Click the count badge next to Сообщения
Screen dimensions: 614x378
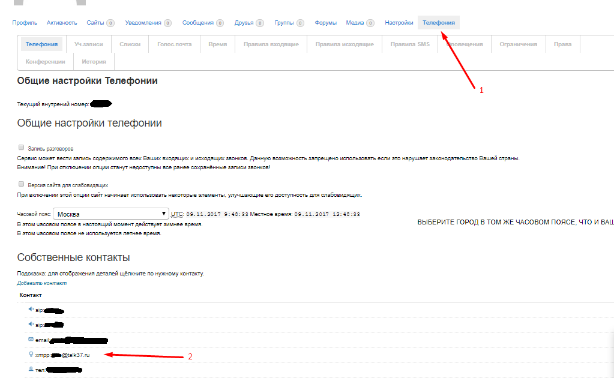coord(220,23)
